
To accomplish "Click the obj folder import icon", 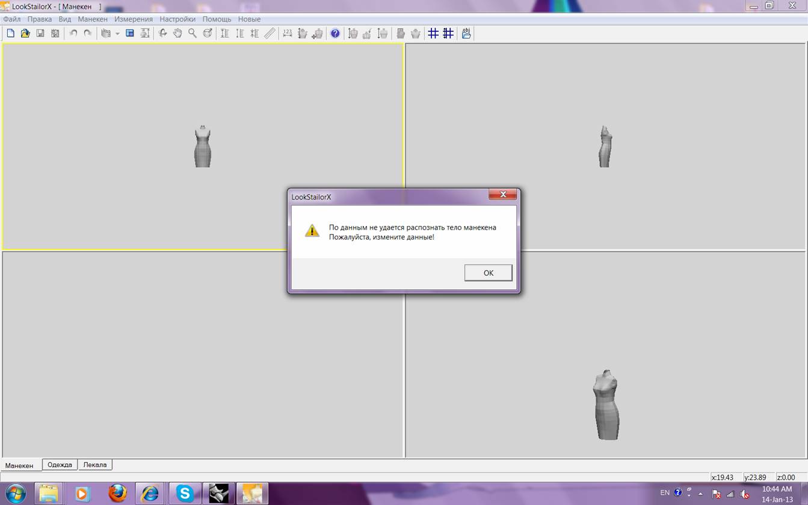I will (466, 34).
